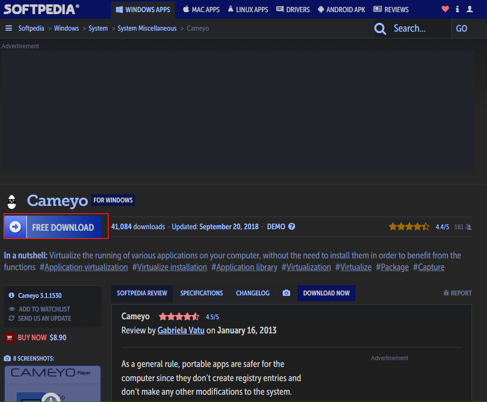Open Windows Apps tab

point(143,10)
